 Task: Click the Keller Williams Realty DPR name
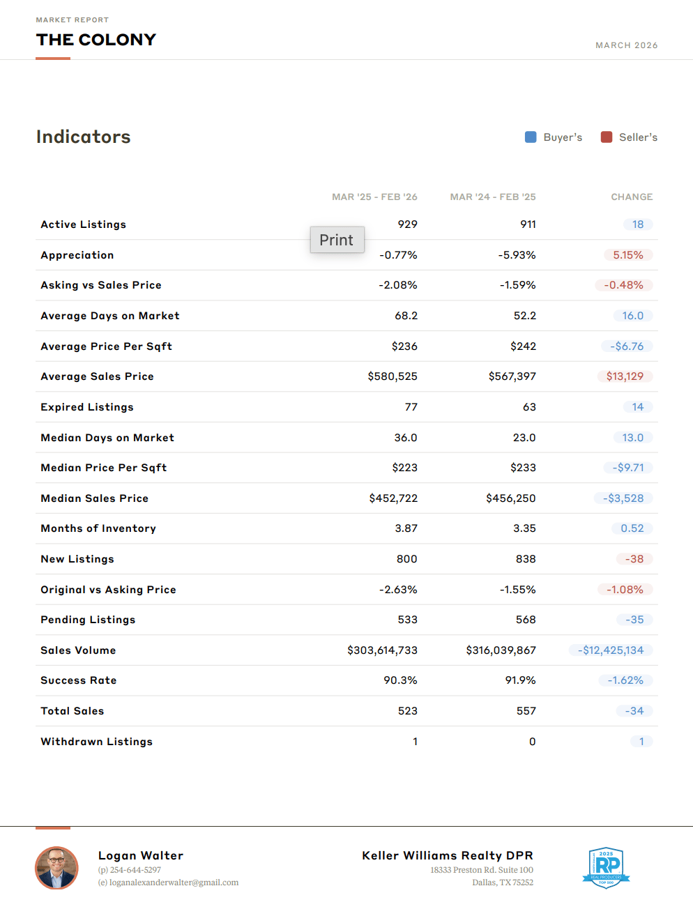(447, 855)
